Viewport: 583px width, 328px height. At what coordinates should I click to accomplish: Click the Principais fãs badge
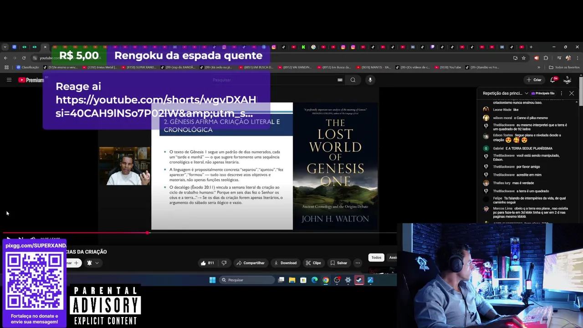[543, 93]
